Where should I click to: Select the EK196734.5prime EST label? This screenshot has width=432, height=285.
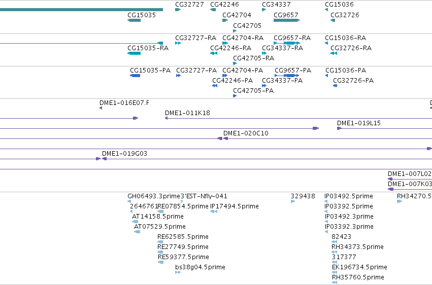tap(359, 267)
